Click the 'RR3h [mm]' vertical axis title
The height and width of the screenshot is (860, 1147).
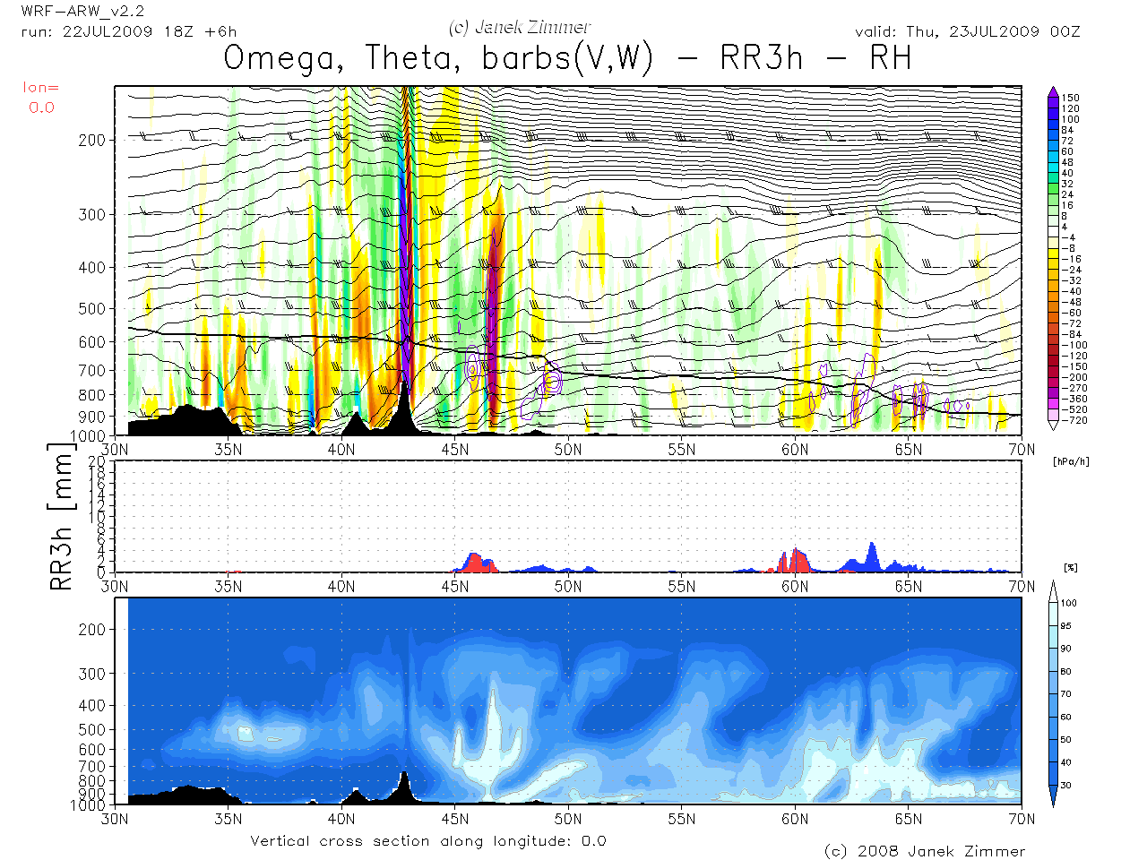61,516
